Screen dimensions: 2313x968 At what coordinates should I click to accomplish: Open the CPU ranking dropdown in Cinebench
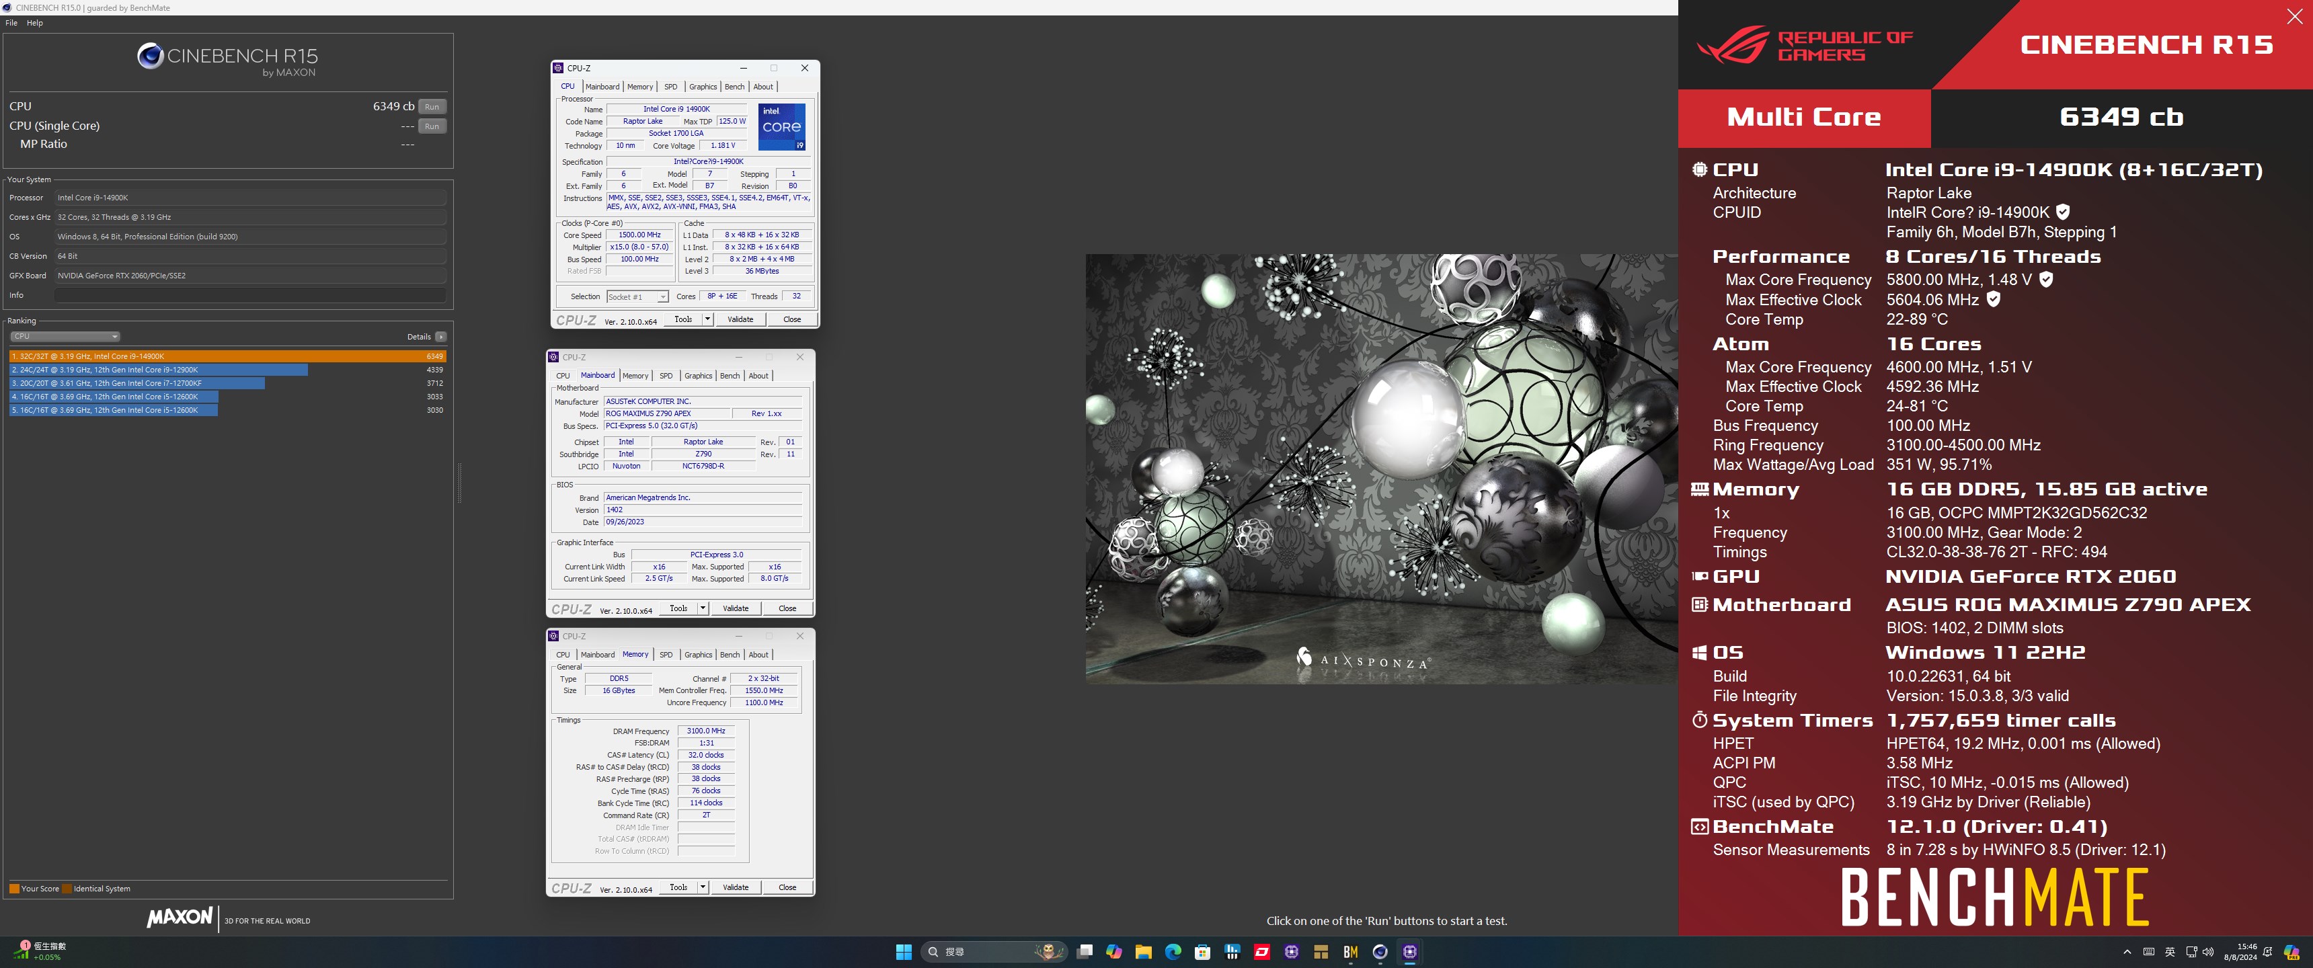[x=65, y=337]
